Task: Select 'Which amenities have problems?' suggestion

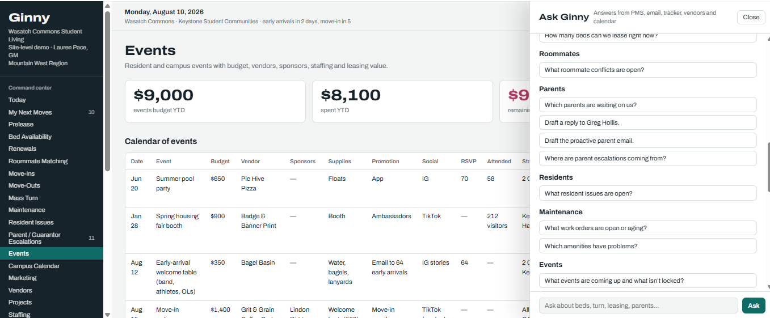Action: click(648, 246)
